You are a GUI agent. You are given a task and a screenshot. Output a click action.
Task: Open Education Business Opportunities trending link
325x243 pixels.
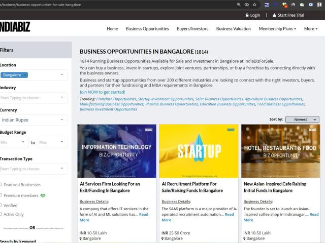click(227, 104)
